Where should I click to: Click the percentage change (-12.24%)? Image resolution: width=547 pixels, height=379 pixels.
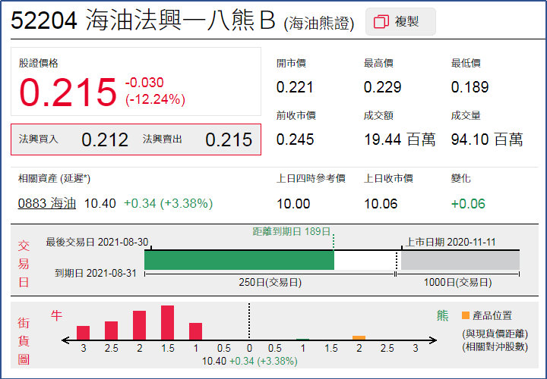[155, 99]
